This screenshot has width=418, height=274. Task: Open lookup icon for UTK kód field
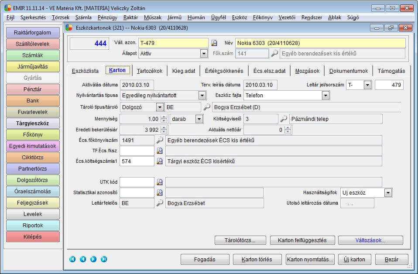[x=159, y=182]
